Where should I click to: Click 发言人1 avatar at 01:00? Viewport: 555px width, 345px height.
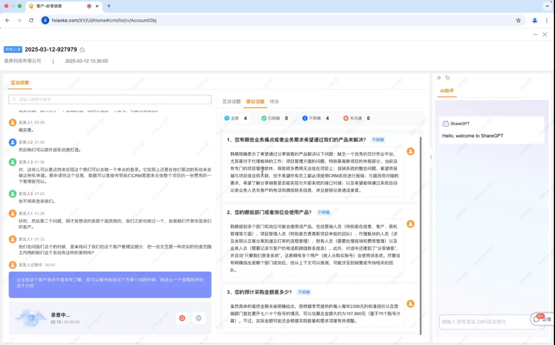[12, 122]
